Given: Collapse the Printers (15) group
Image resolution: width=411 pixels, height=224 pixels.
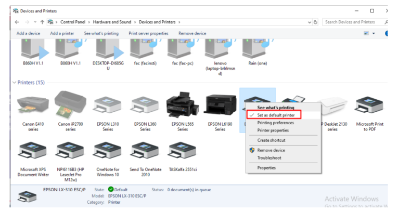Looking at the screenshot, I should (15, 82).
